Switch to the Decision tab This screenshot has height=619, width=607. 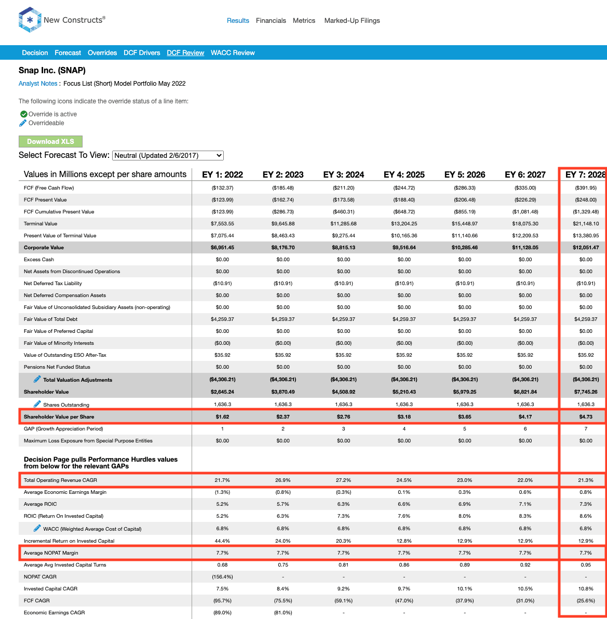point(35,53)
